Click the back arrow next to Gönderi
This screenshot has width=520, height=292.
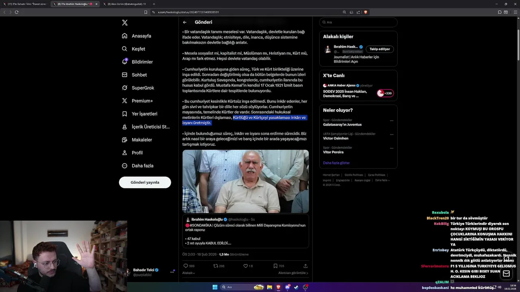185,22
